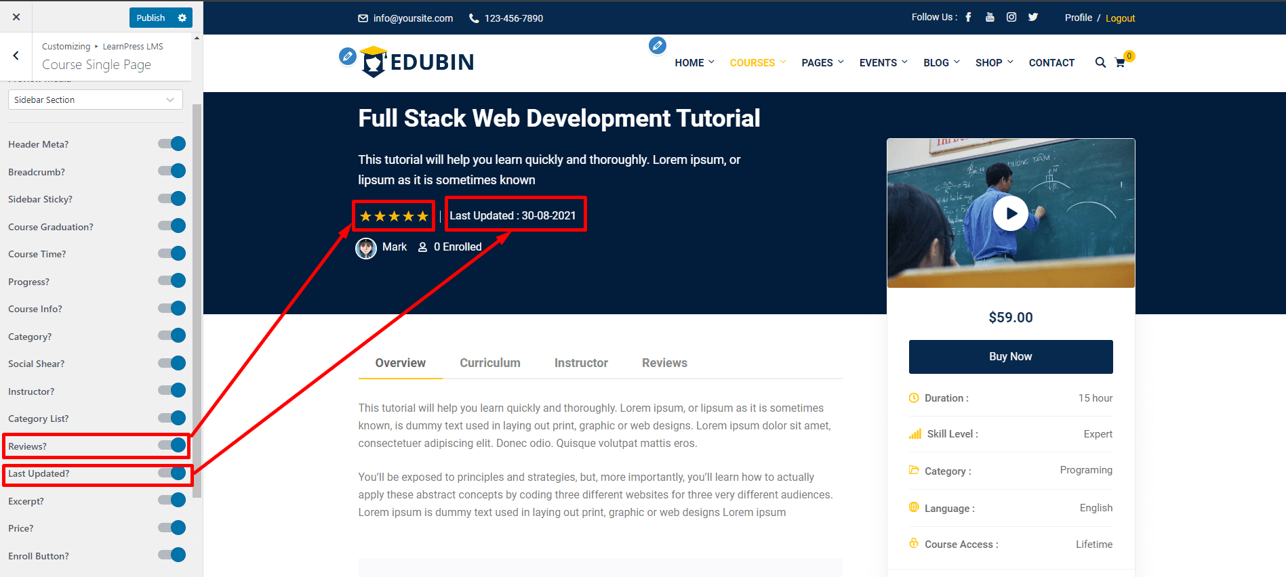Toggle the Reviews? switch off
This screenshot has width=1286, height=577.
point(172,446)
